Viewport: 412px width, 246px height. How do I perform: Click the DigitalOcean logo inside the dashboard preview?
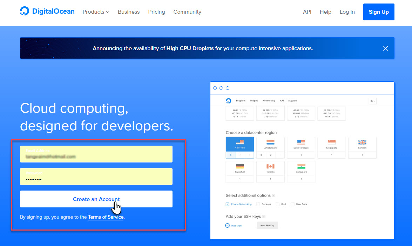click(228, 101)
